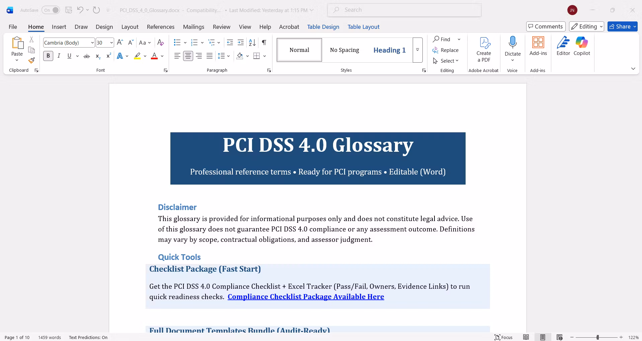Screen dimensions: 642x341
Task: Open the Add-ins gallery
Action: (x=538, y=46)
